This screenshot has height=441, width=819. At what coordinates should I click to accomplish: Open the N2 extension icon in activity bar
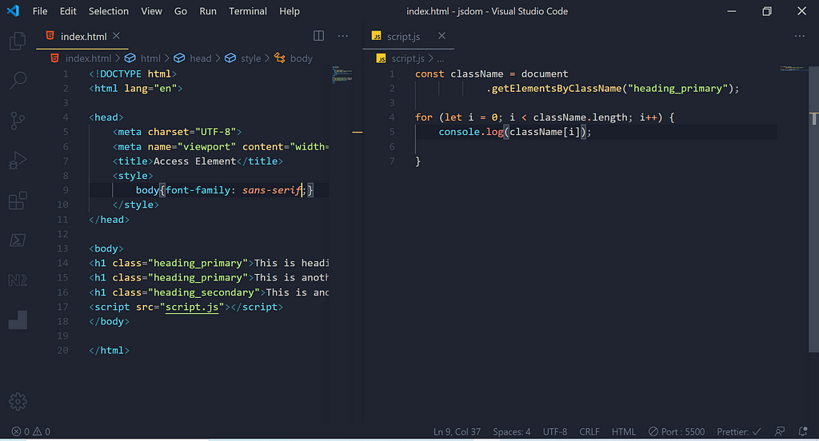18,280
